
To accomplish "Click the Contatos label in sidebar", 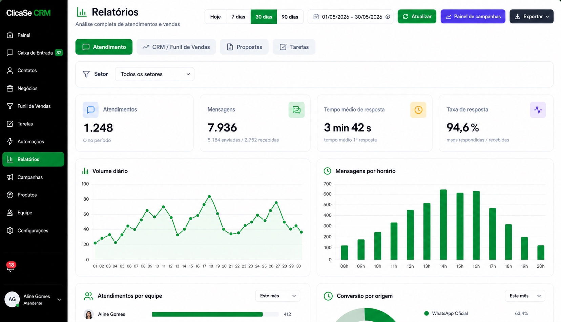I will tap(27, 71).
